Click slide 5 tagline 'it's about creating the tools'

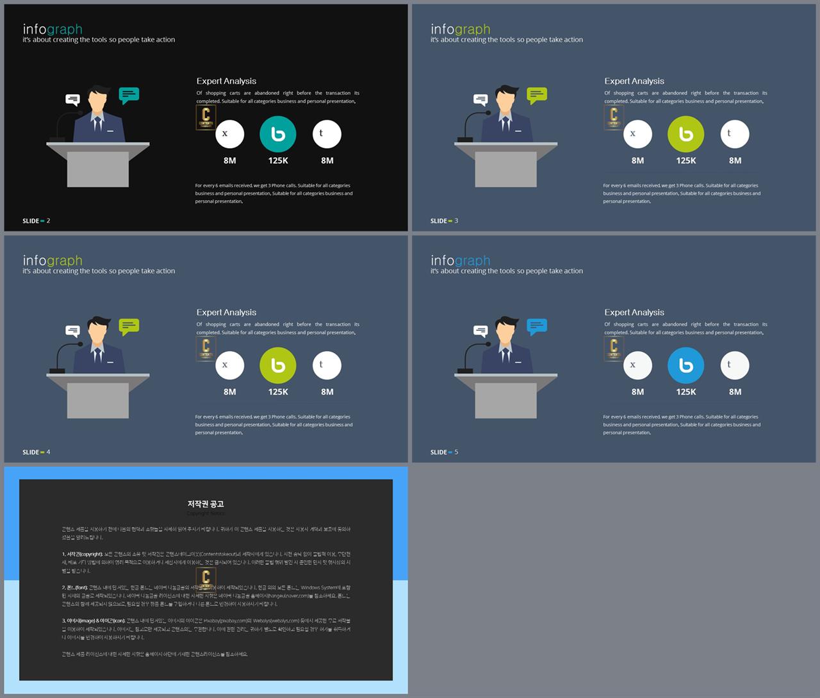pyautogui.click(x=507, y=271)
